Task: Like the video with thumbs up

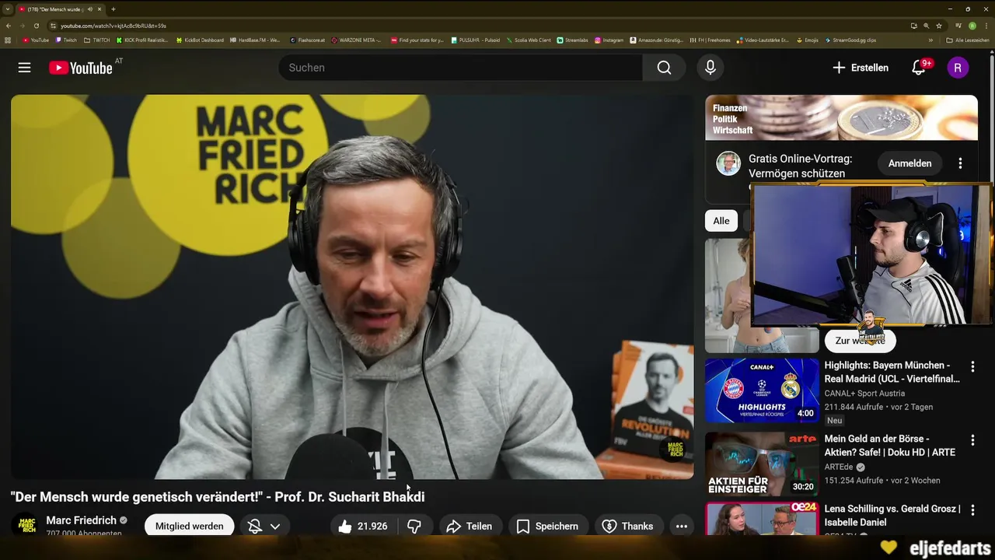Action: pos(363,526)
